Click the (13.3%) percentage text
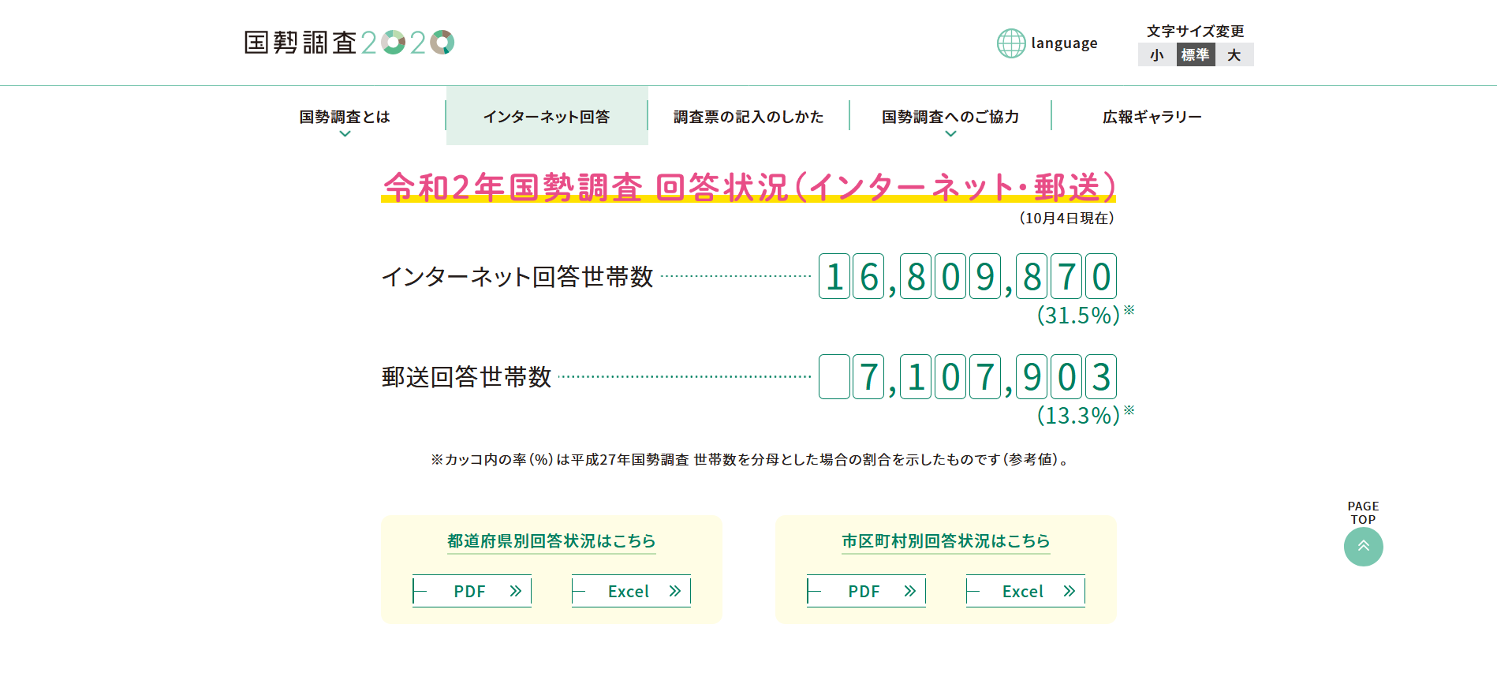1497x684 pixels. pos(1078,416)
